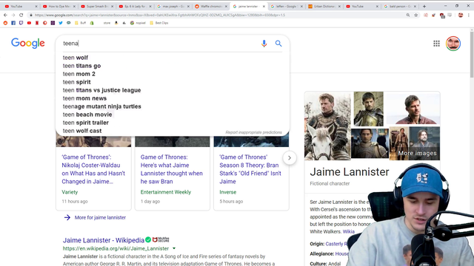474x266 pixels.
Task: Switch to the bald person Google tab
Action: 400,6
